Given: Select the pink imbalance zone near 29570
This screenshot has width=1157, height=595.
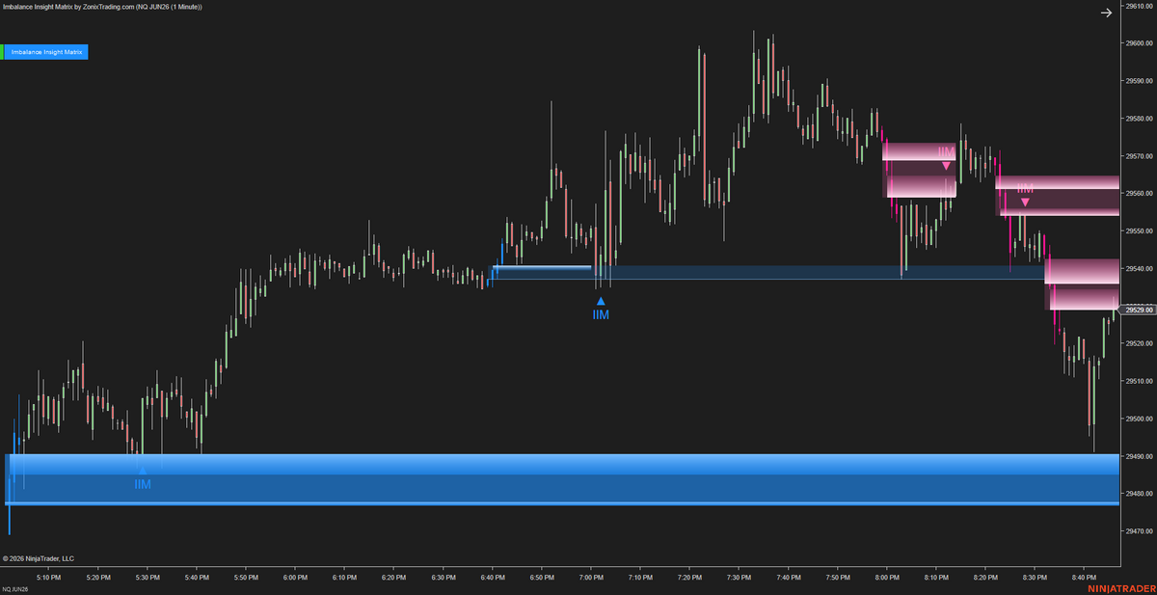Looking at the screenshot, I should (x=919, y=170).
